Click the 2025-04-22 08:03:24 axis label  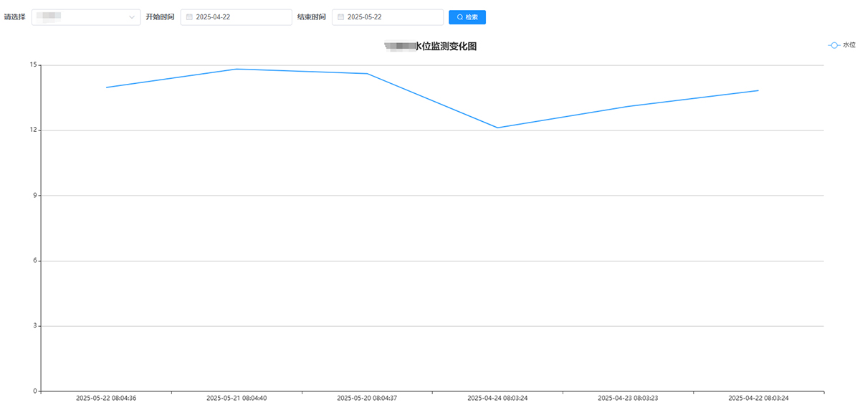point(758,398)
